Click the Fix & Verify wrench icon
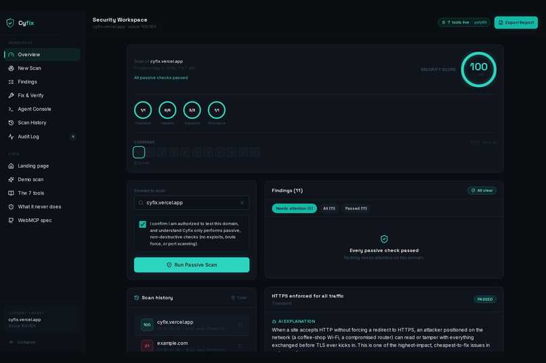The image size is (546, 363). click(11, 95)
